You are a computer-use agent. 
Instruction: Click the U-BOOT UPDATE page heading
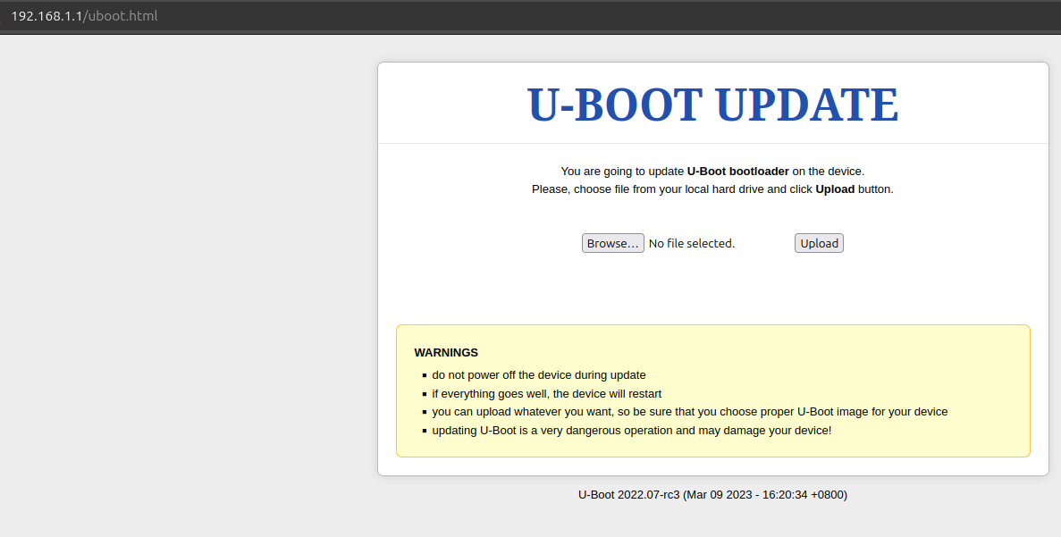point(712,105)
